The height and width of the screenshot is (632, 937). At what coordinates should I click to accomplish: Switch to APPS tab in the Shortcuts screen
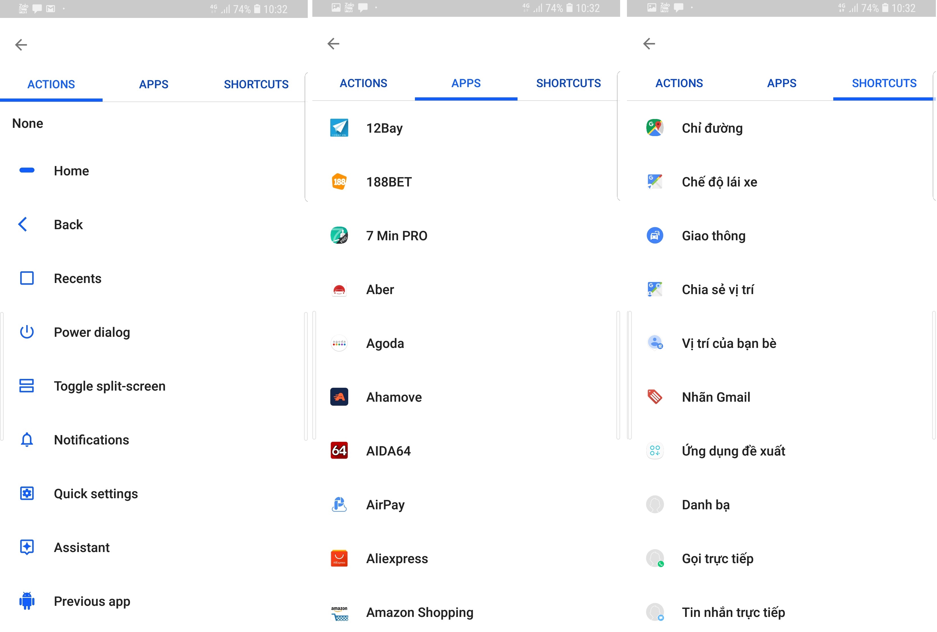(782, 83)
